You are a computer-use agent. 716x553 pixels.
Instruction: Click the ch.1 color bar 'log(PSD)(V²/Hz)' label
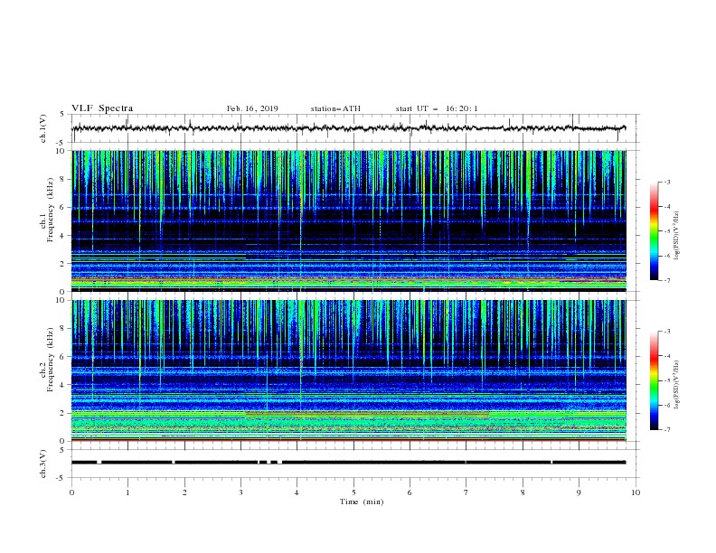click(677, 236)
